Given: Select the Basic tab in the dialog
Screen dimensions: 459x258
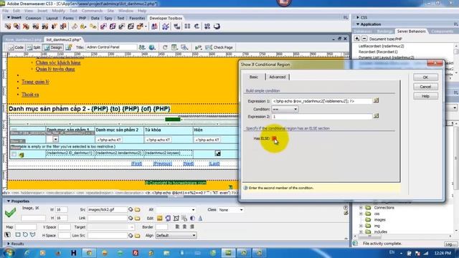Looking at the screenshot, I should 254,77.
